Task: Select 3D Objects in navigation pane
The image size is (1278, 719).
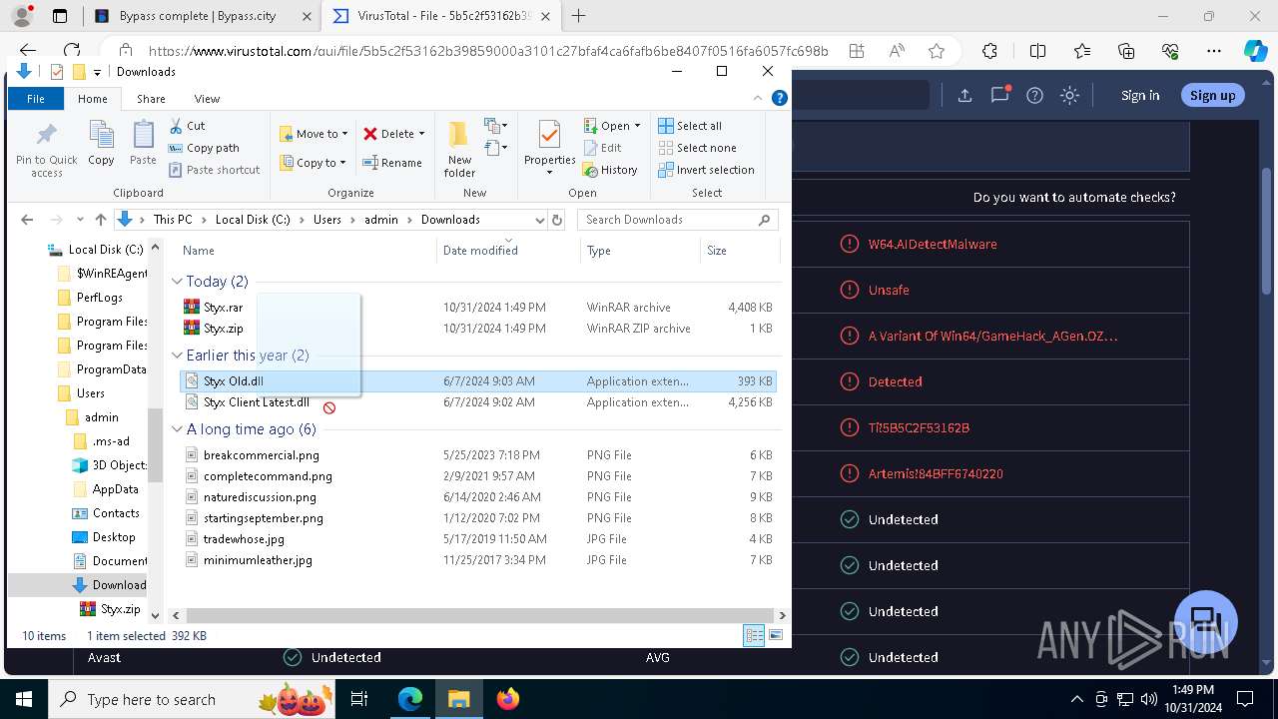Action: pos(109,465)
